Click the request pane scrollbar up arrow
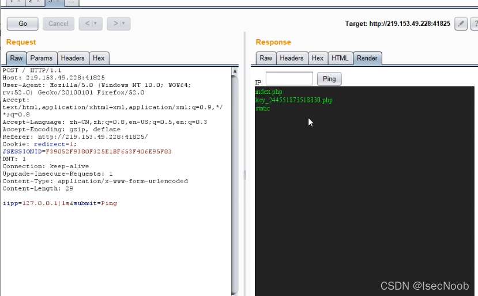 pos(235,71)
